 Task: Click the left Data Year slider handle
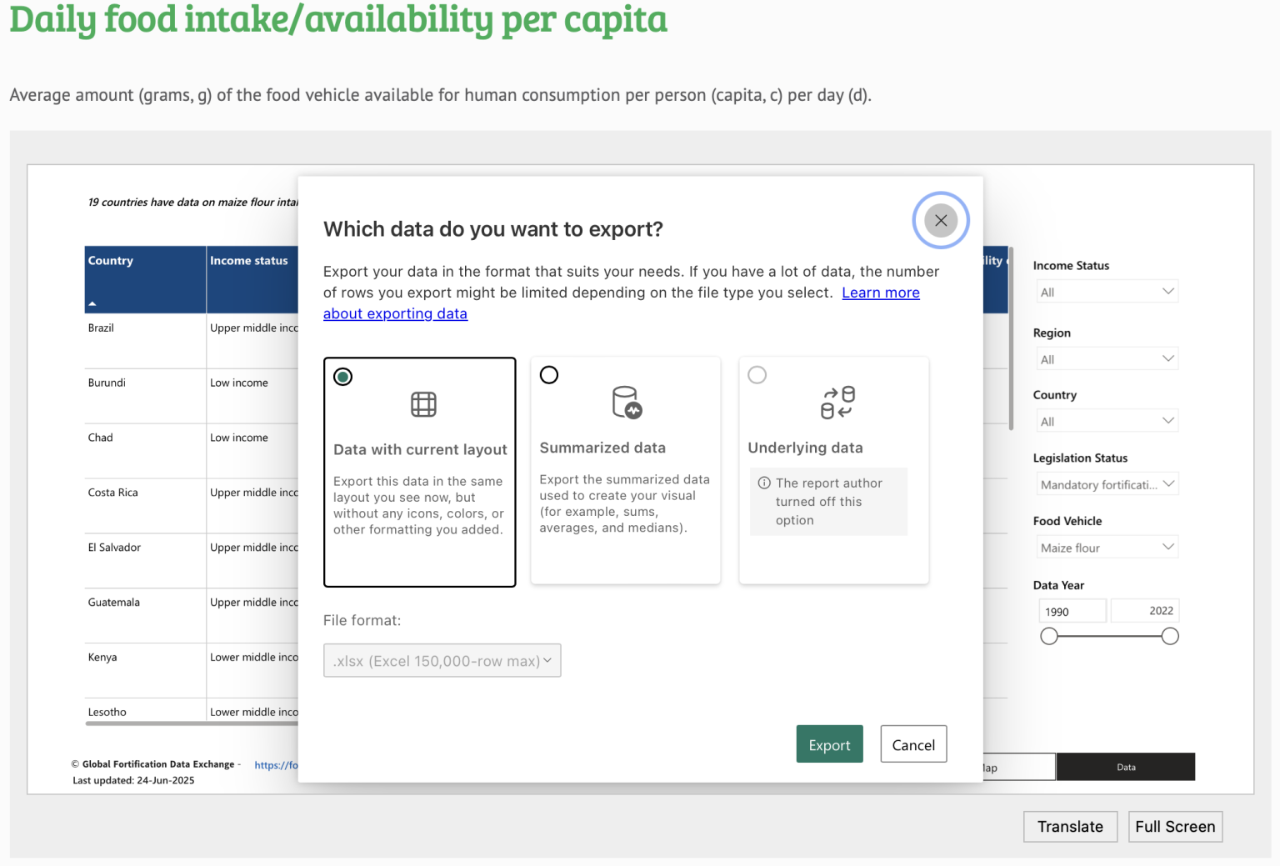point(1049,637)
